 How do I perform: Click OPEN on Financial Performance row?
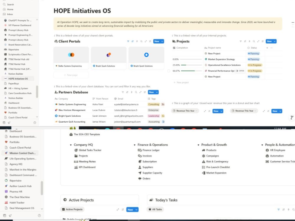pos(240,71)
